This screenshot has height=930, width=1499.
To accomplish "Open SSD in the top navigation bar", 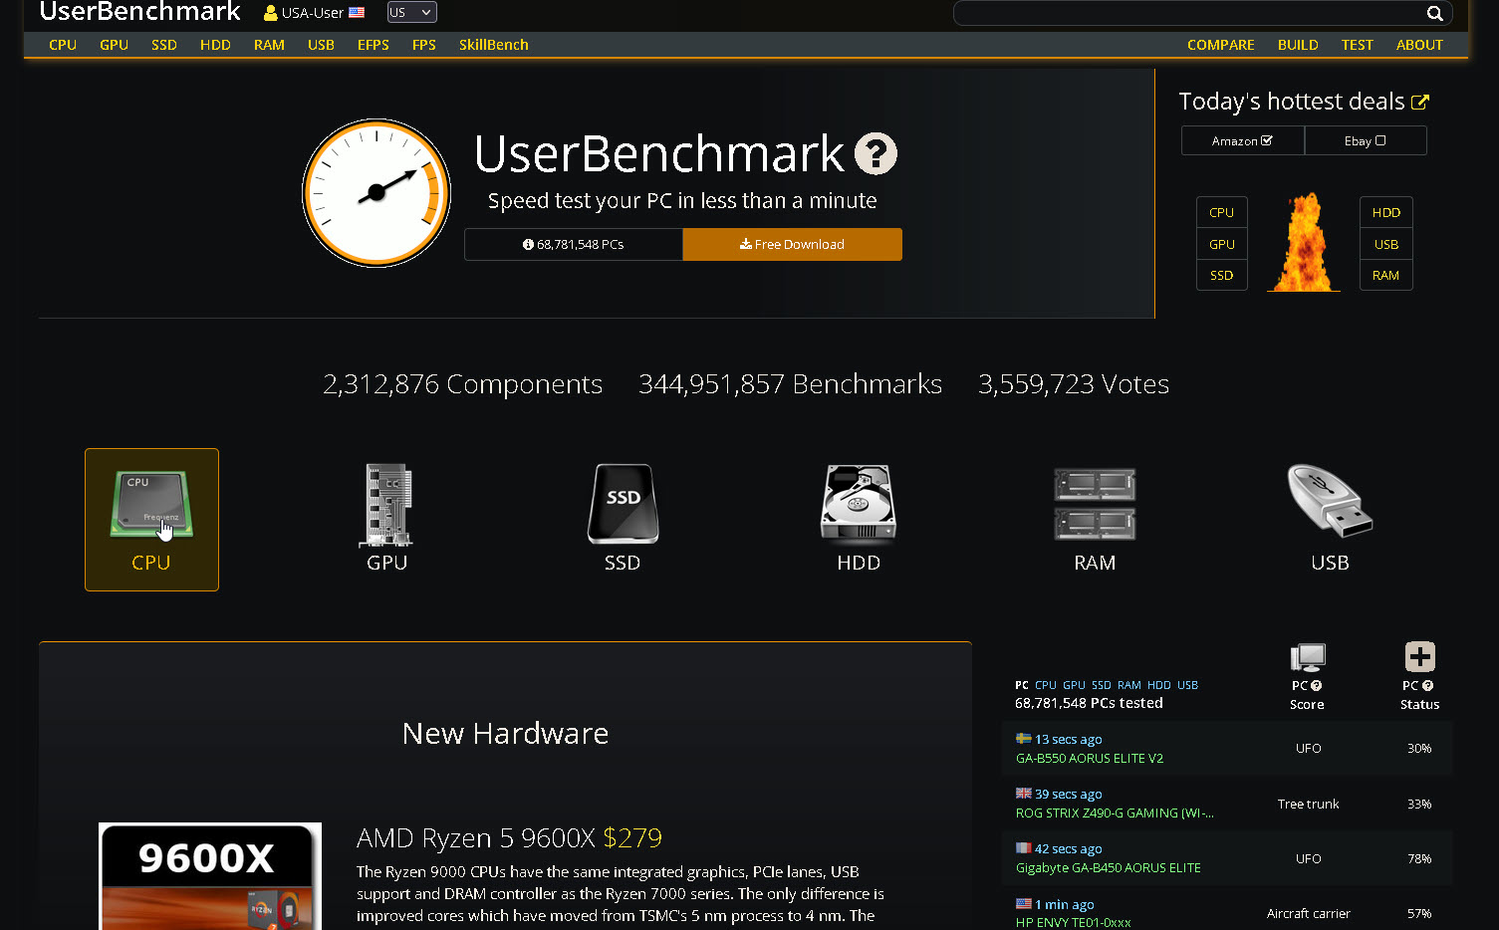I will (164, 45).
